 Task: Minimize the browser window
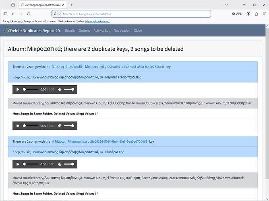click(x=244, y=5)
